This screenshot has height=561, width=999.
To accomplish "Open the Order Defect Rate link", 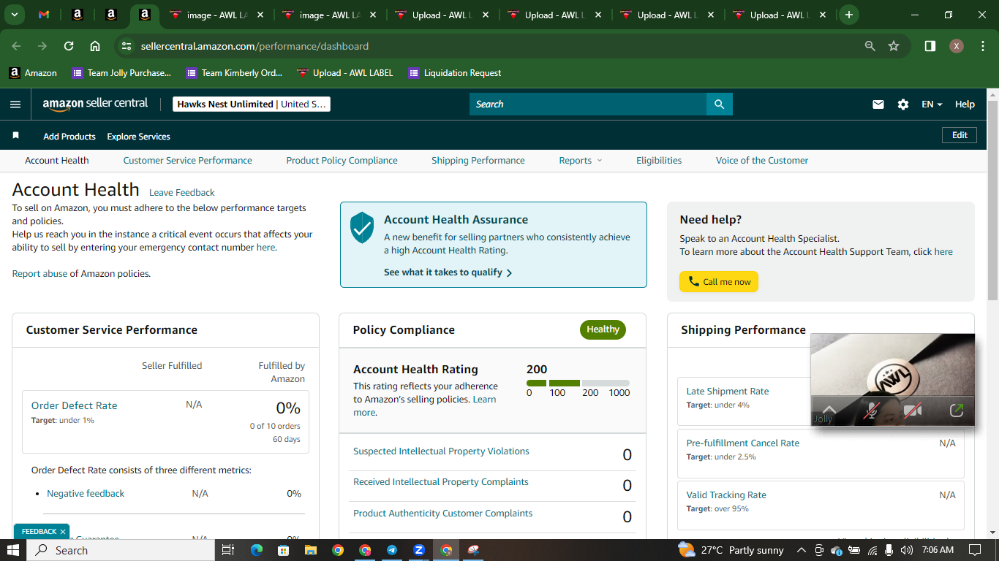I will [x=74, y=405].
